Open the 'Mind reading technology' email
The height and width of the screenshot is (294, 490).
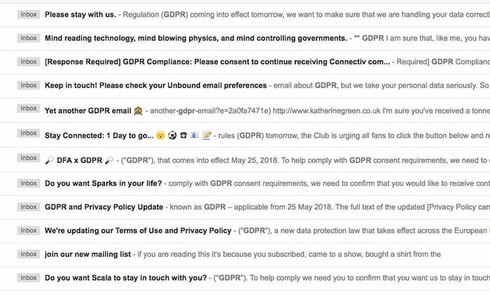point(245,38)
